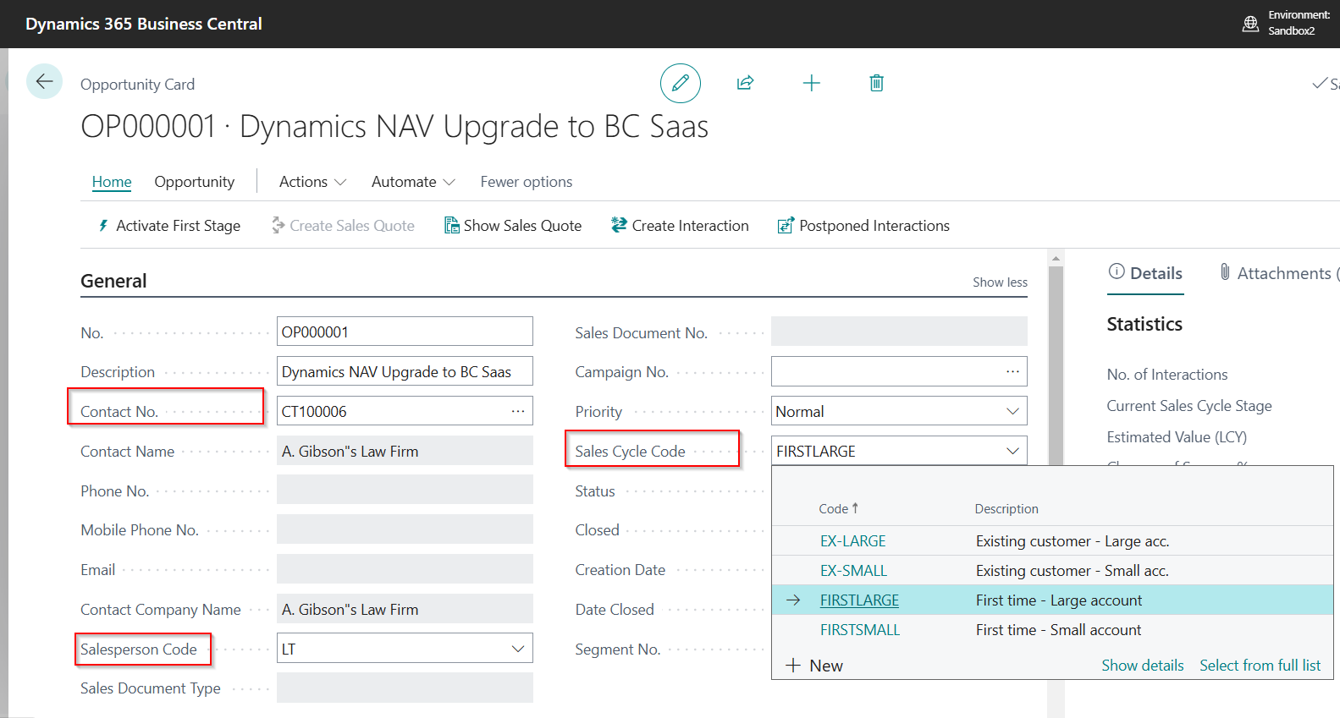Click Show details in lookup

click(x=1143, y=666)
